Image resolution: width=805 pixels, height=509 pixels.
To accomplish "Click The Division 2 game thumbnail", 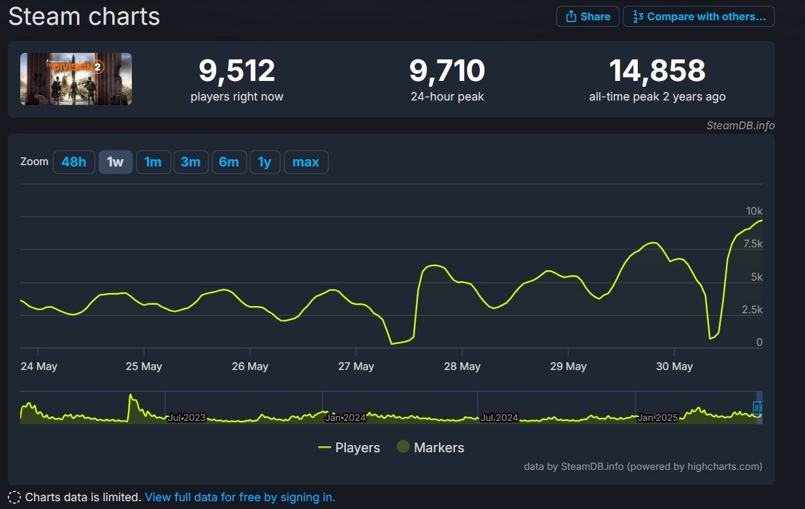I will click(x=76, y=79).
